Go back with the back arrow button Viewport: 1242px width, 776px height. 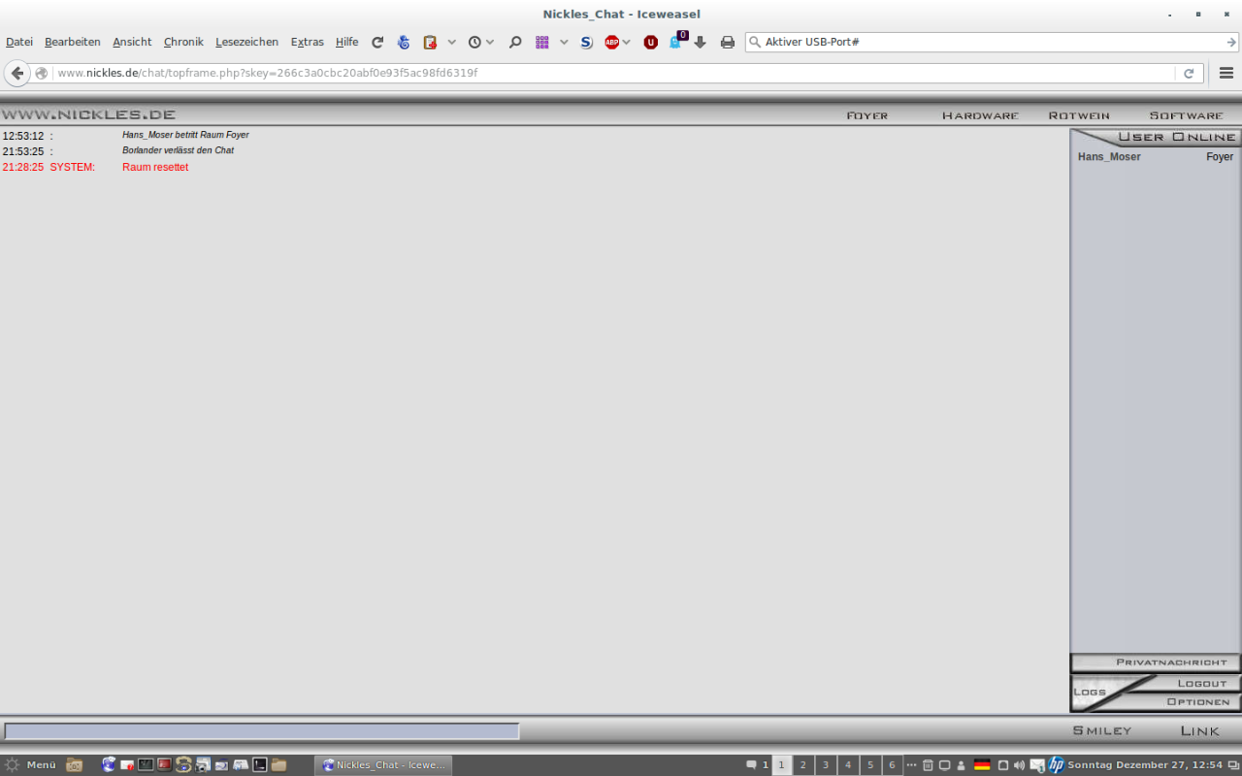coord(16,73)
